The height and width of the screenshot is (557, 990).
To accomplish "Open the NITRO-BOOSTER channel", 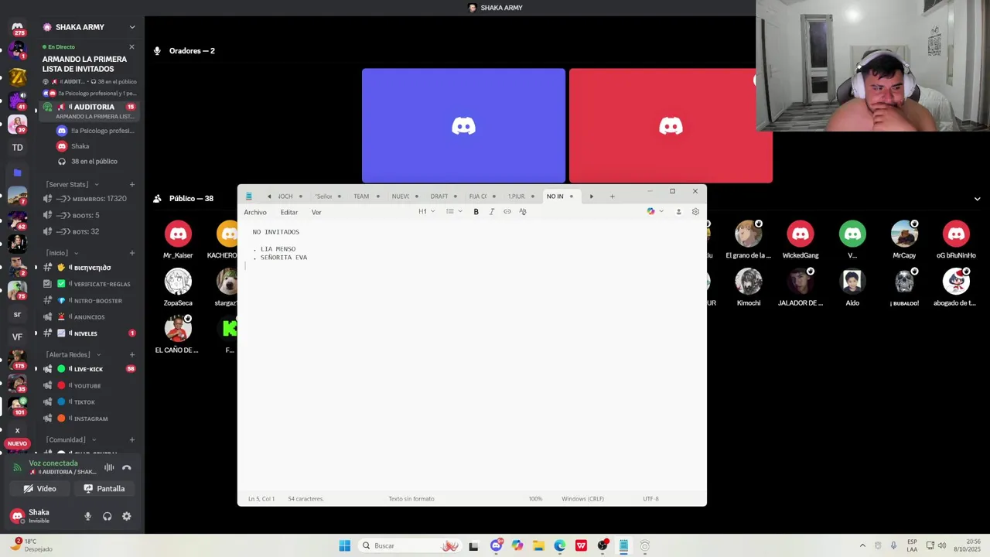I will 89,301.
